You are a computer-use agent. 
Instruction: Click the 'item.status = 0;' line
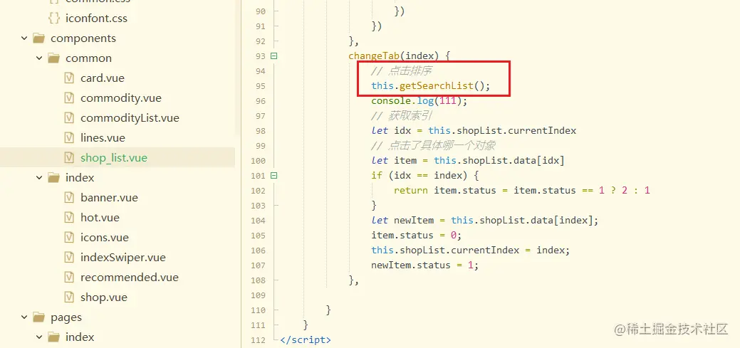(417, 236)
